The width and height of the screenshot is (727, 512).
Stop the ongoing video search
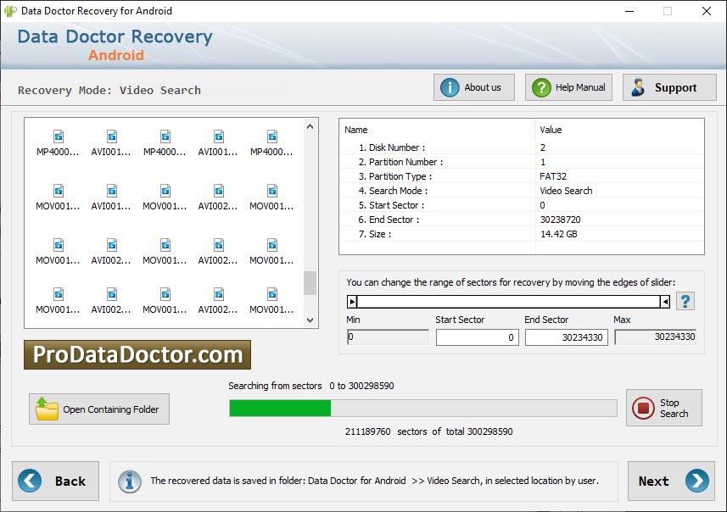pyautogui.click(x=664, y=408)
